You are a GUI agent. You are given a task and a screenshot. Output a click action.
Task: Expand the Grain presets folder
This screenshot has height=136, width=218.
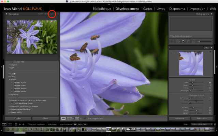point(9,77)
